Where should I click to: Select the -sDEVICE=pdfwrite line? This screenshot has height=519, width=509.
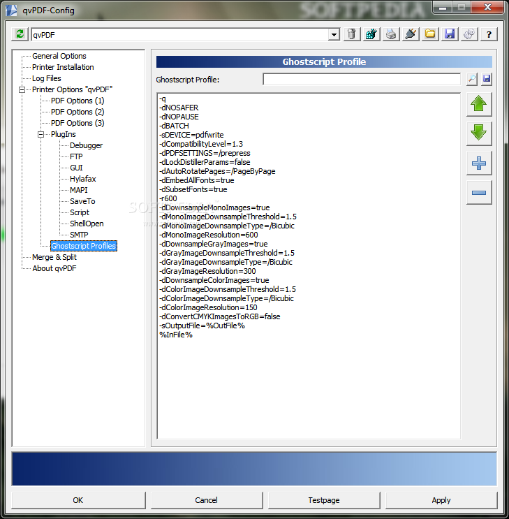point(191,135)
